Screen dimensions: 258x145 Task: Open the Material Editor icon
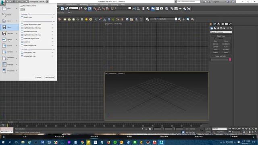click(166, 8)
